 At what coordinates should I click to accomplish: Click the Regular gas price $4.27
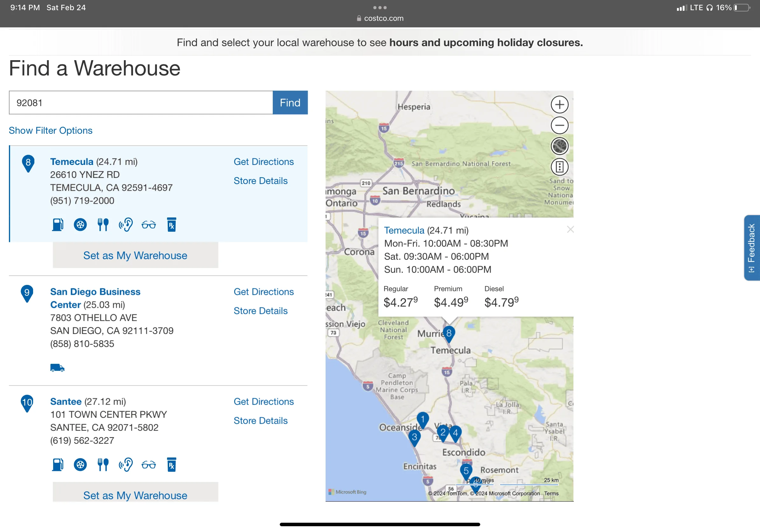(x=400, y=302)
